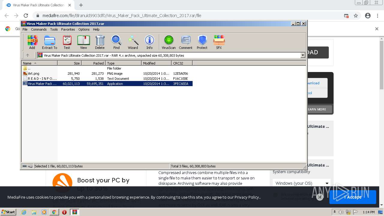Sort by the Packed column header
The height and width of the screenshot is (216, 384).
(93, 63)
